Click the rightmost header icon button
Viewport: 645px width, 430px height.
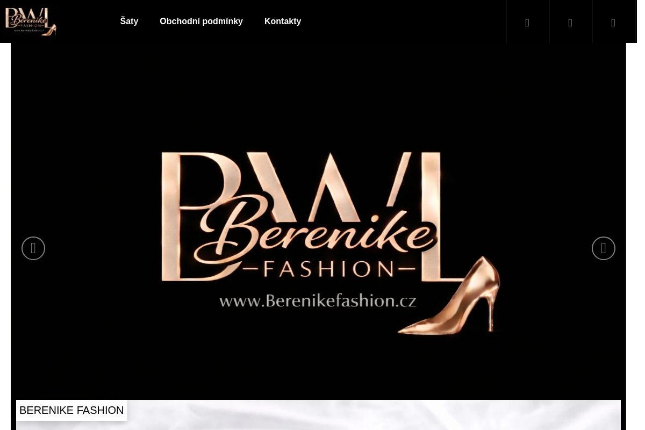point(613,21)
